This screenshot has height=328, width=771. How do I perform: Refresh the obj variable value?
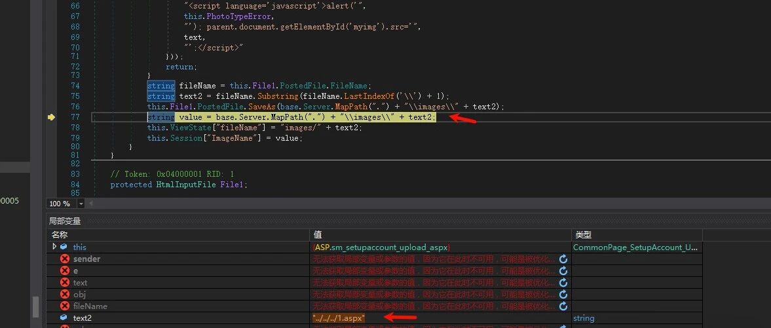pyautogui.click(x=563, y=294)
